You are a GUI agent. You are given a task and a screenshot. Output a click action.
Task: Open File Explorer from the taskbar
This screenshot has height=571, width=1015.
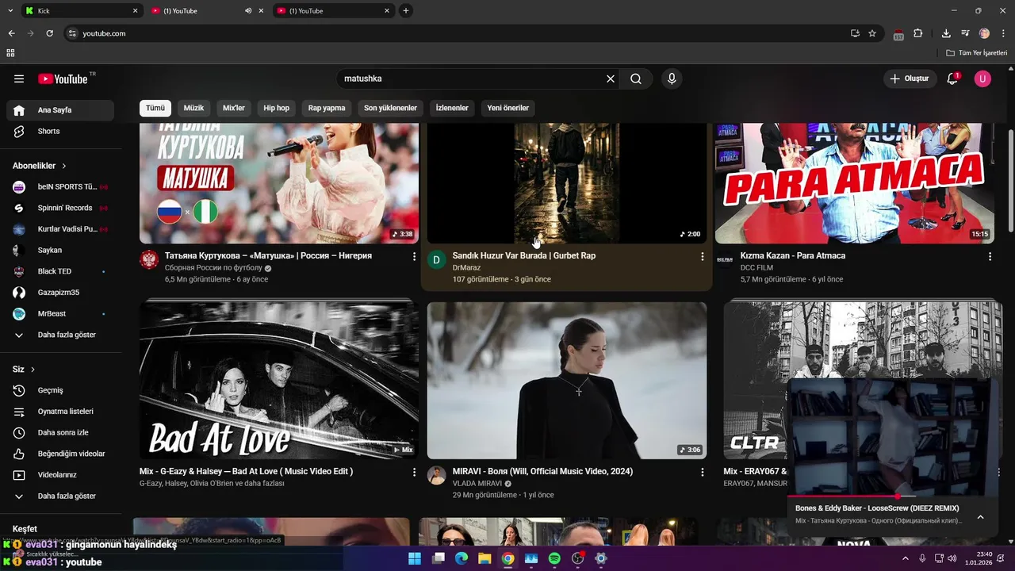[x=485, y=558]
